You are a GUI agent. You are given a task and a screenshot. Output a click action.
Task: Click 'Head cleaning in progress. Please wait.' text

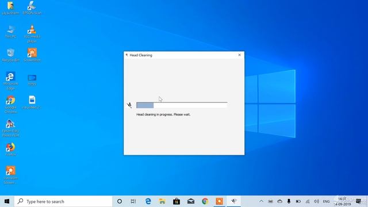click(x=163, y=114)
